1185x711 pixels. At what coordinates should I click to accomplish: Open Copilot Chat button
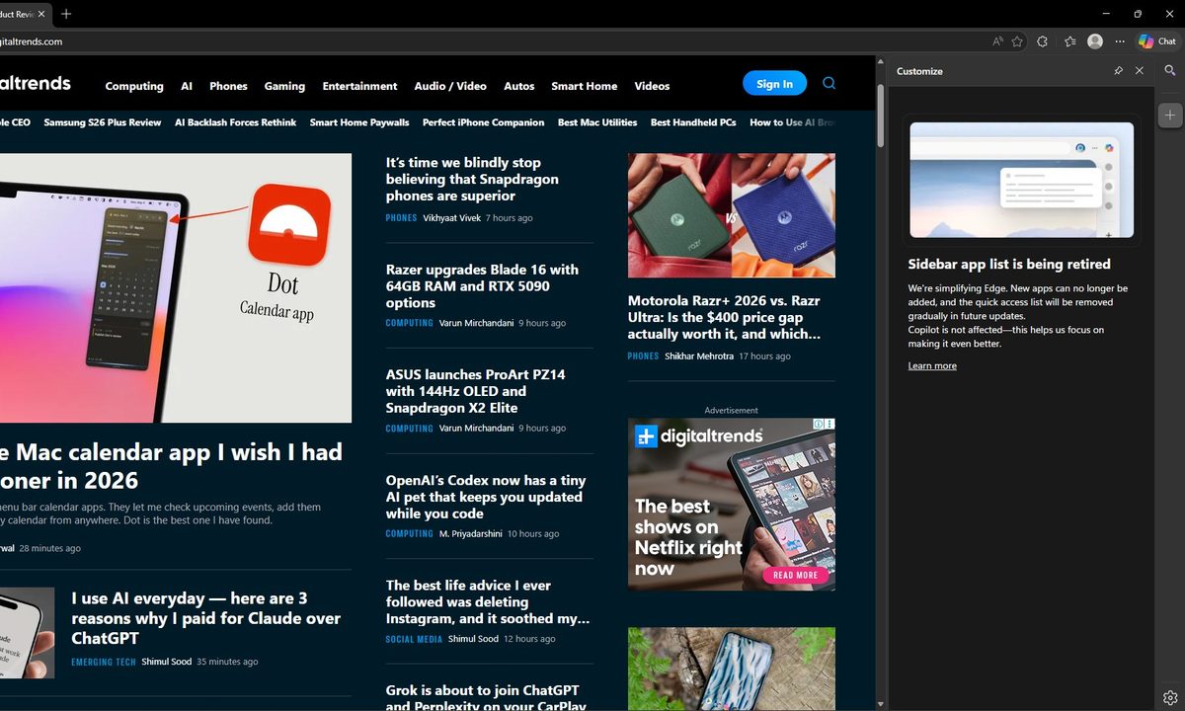coord(1157,41)
